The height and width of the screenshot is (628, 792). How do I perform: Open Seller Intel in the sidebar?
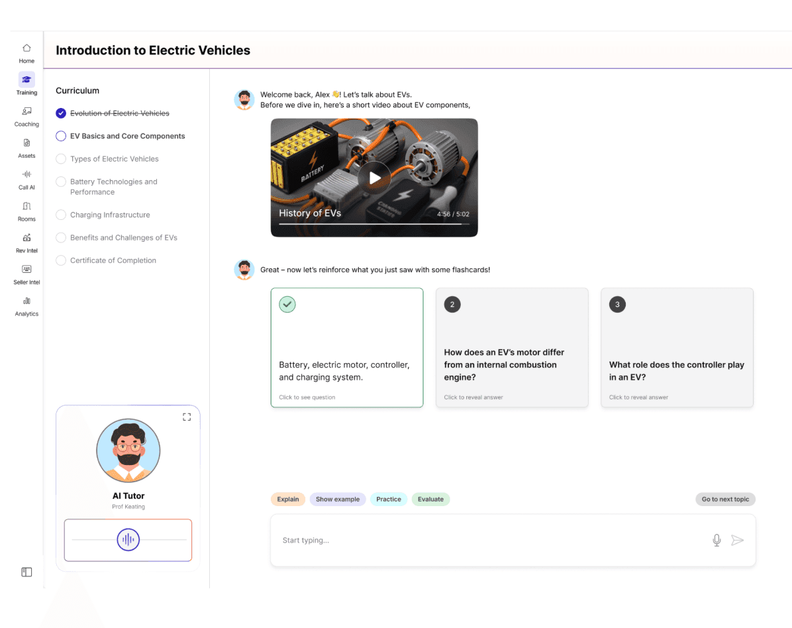[26, 270]
